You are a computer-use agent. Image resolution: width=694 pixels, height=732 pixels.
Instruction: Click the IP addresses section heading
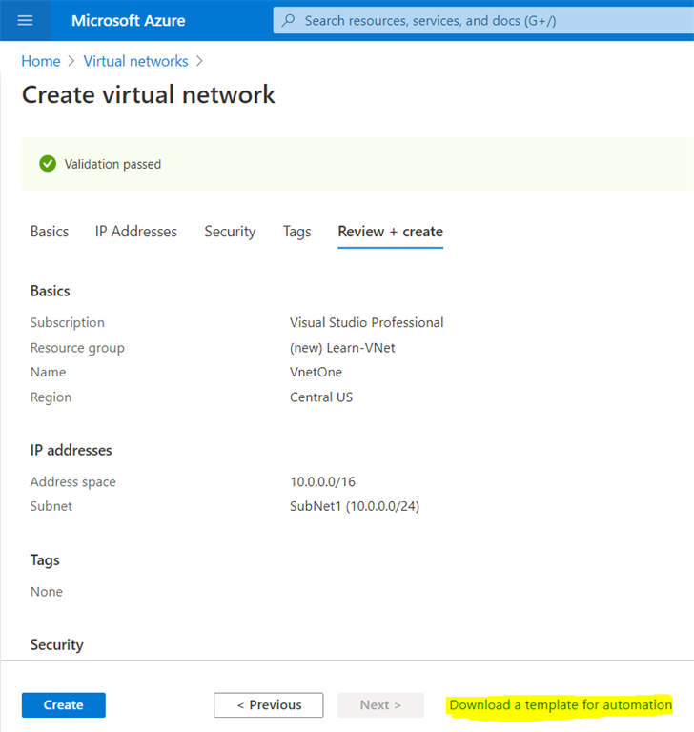[71, 450]
